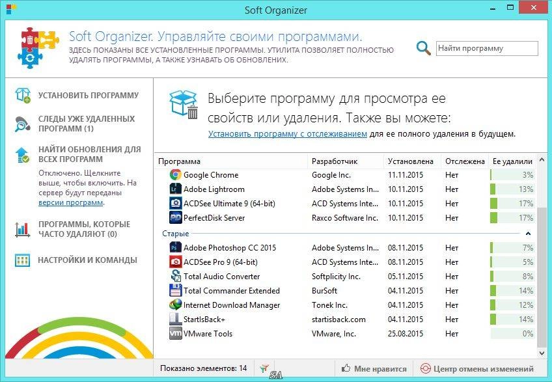The image size is (552, 382).
Task: Click the app icon in the title bar
Action: click(11, 9)
